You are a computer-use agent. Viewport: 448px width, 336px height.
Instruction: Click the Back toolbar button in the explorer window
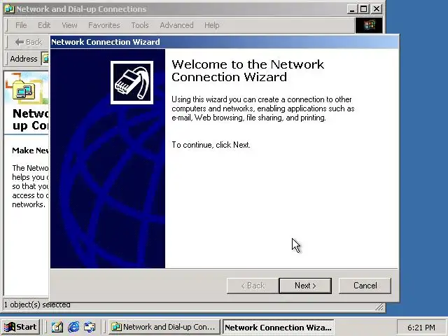pyautogui.click(x=28, y=42)
